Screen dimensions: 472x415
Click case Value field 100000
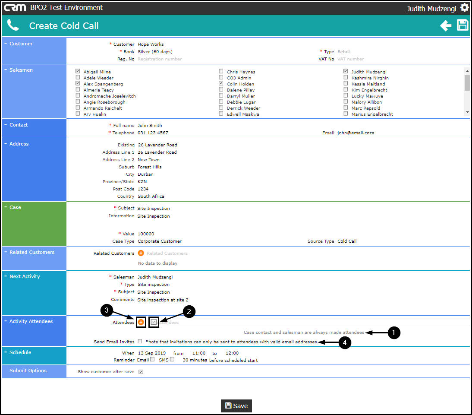tap(146, 234)
